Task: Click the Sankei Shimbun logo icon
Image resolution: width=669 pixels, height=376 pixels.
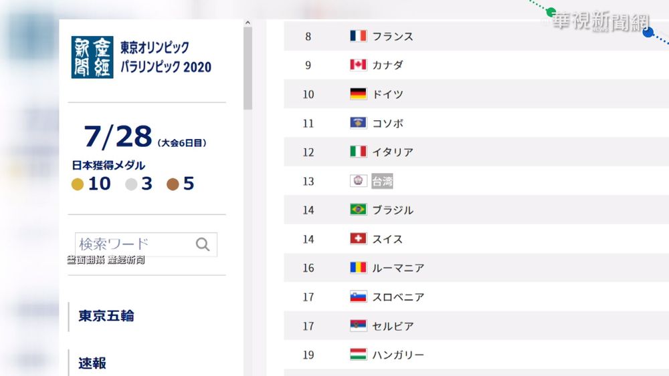Action: [x=92, y=57]
